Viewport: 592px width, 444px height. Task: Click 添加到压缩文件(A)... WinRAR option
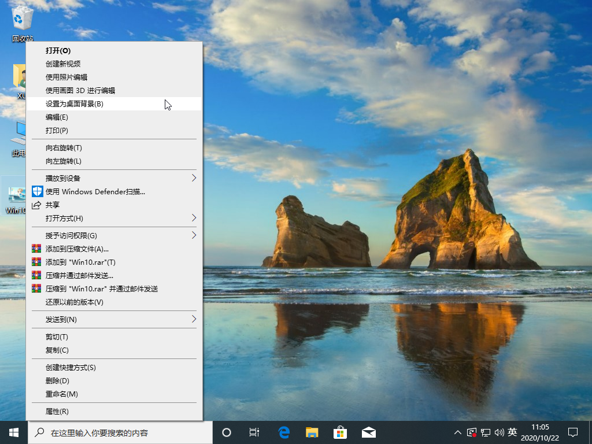(77, 249)
